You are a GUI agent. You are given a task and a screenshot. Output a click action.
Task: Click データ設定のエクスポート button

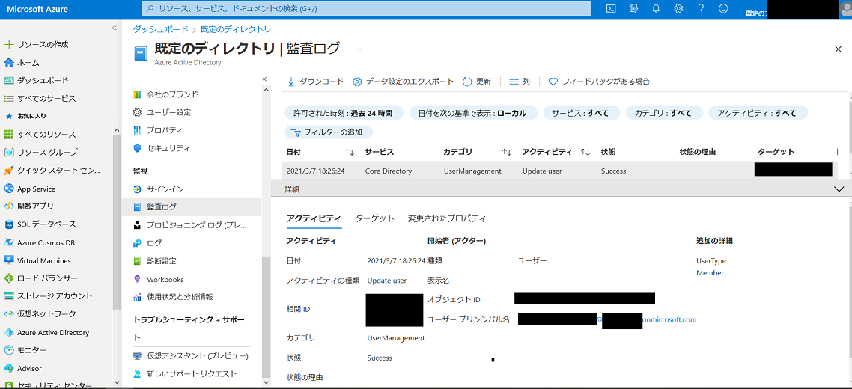pyautogui.click(x=404, y=82)
